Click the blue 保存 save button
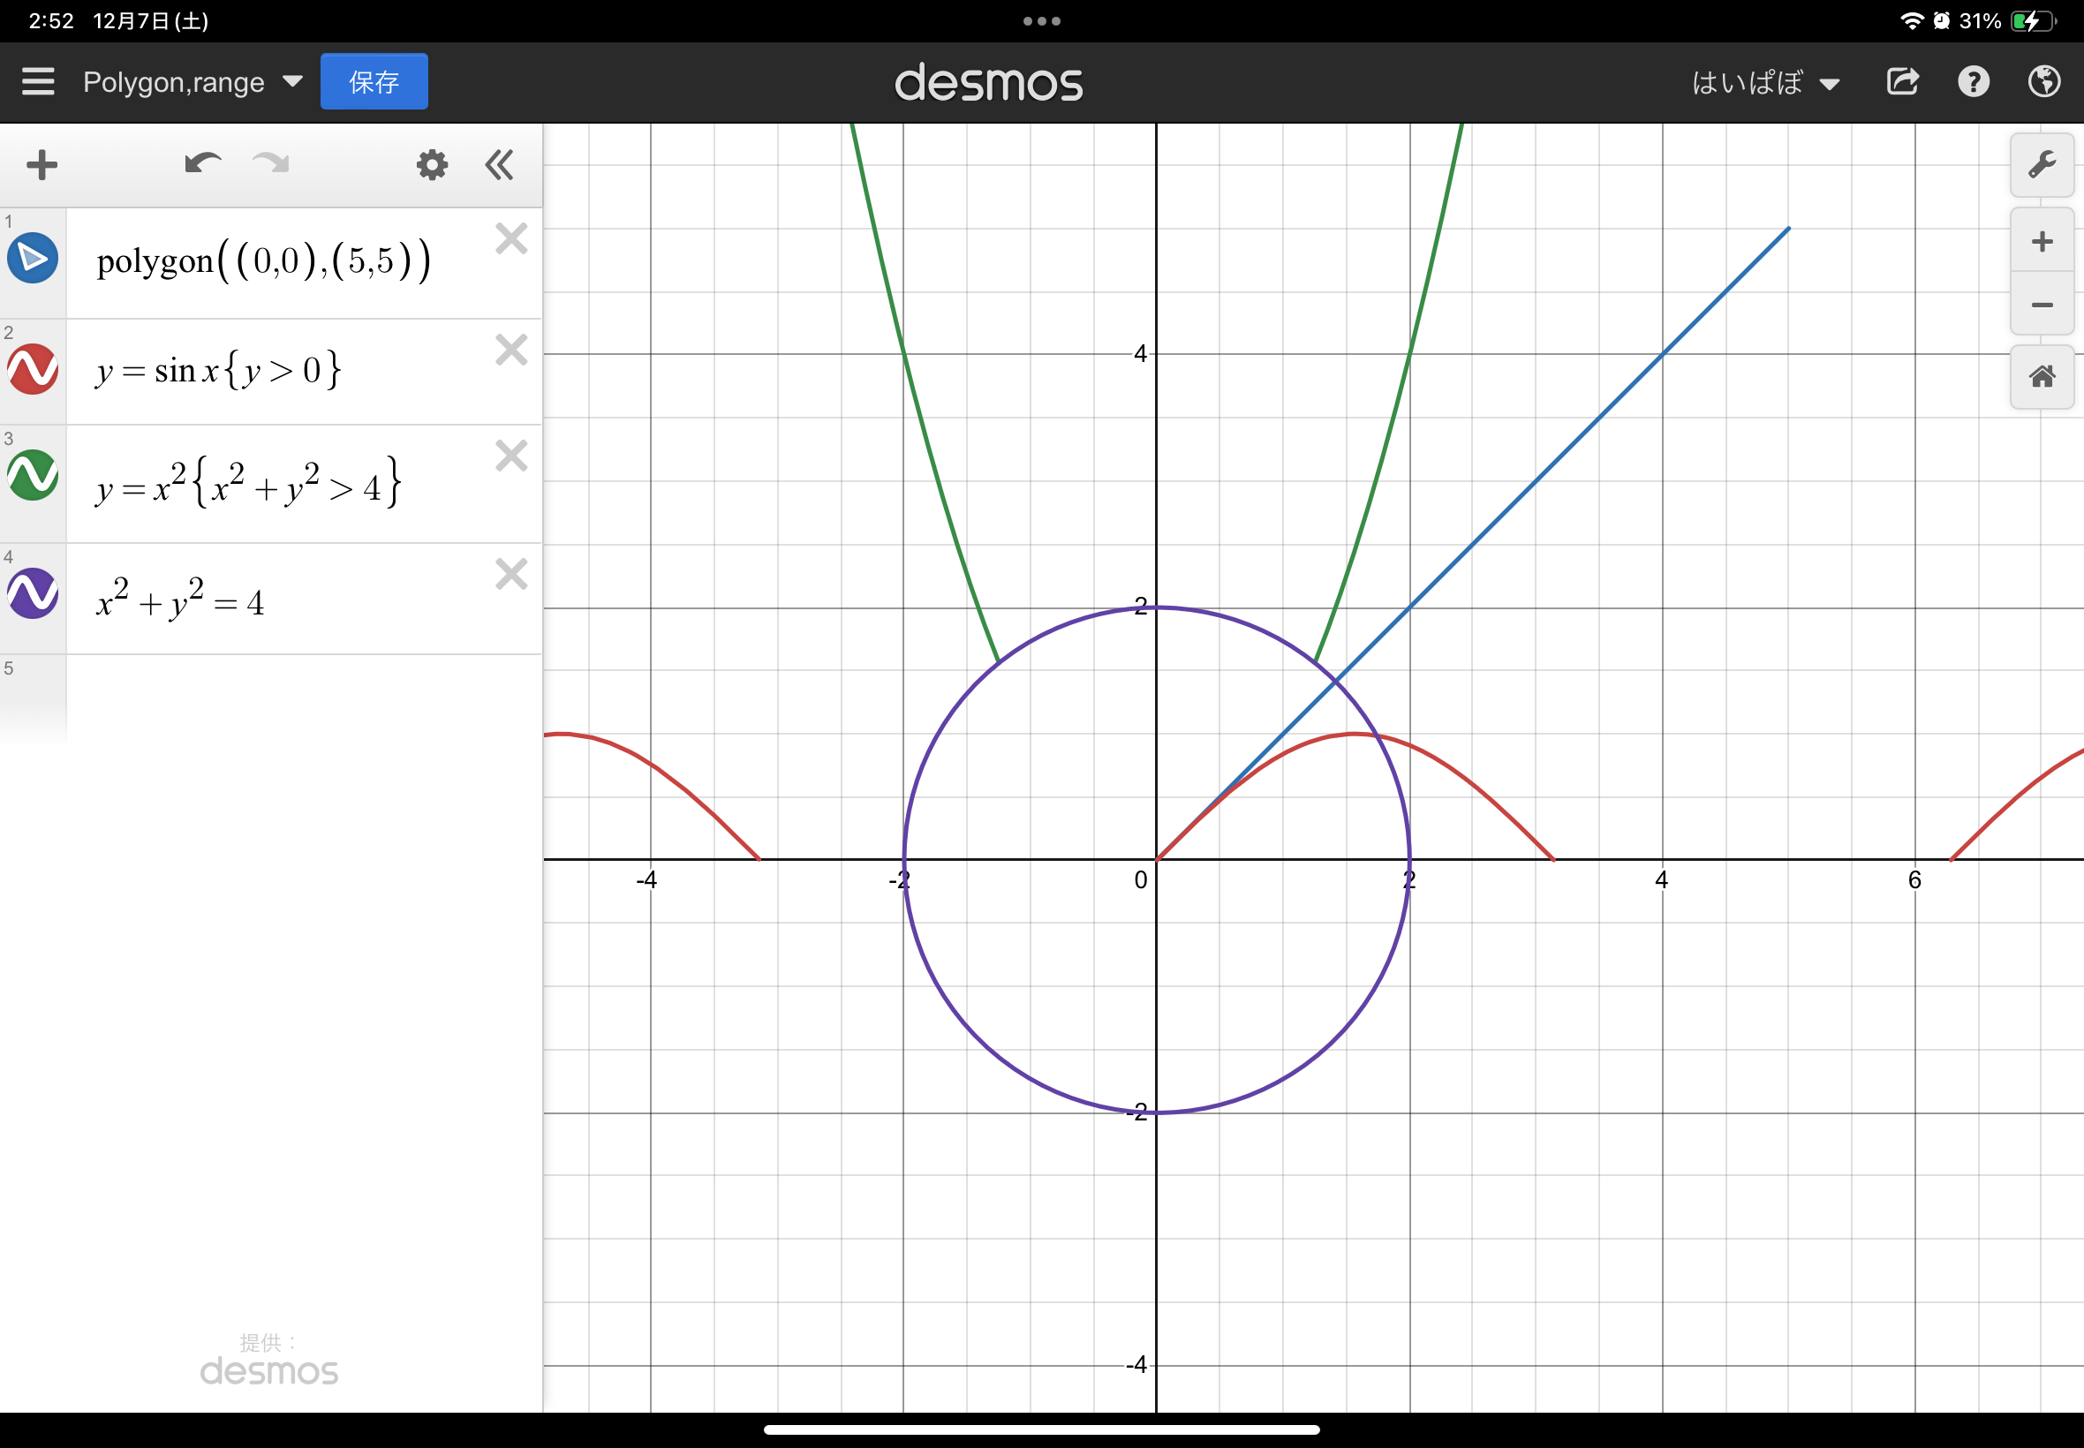The image size is (2084, 1448). [x=374, y=81]
